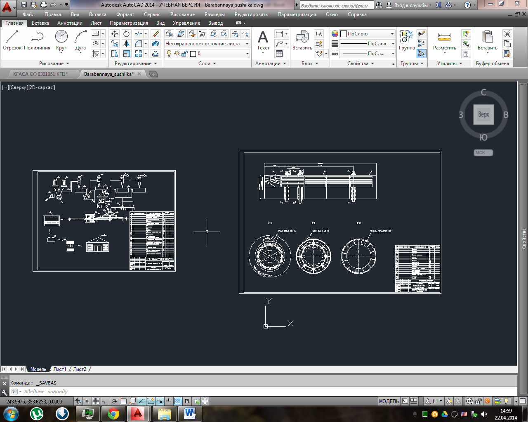The image size is (528, 422).
Task: Toggle snap mode in status bar
Action: tap(87, 401)
